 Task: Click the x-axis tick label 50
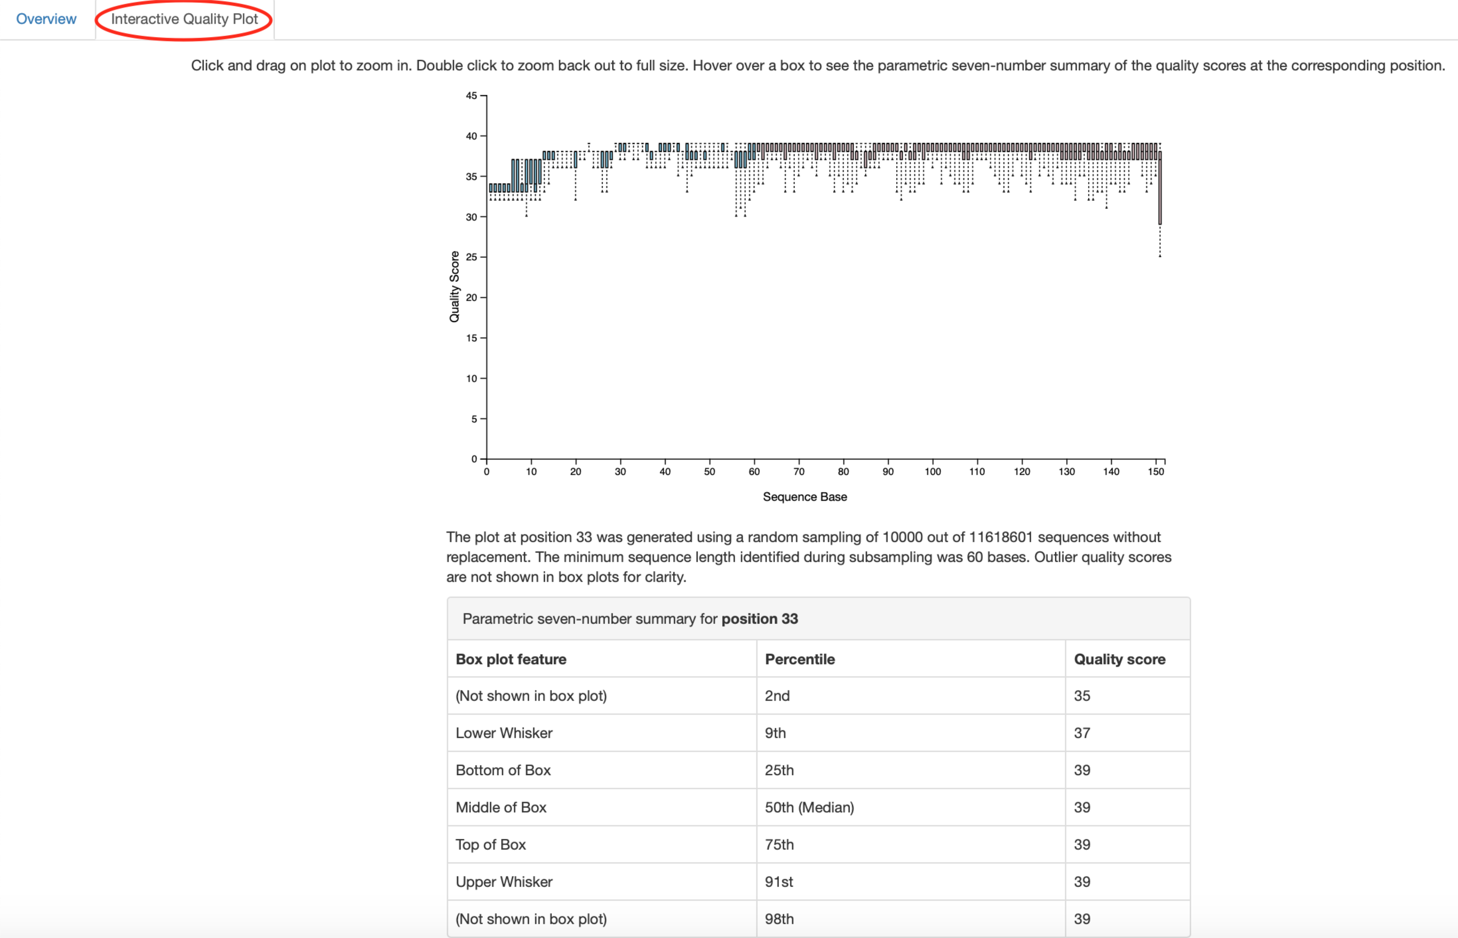coord(709,472)
